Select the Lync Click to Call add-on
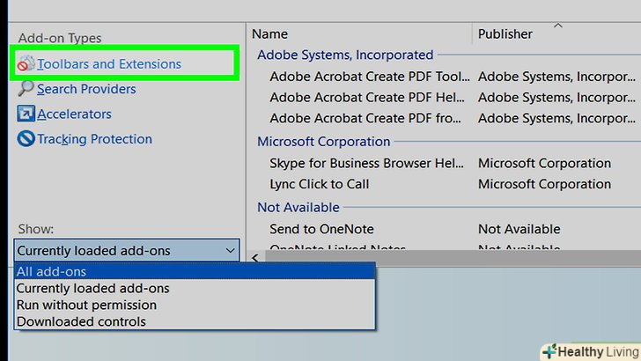The height and width of the screenshot is (361, 641). click(x=320, y=184)
